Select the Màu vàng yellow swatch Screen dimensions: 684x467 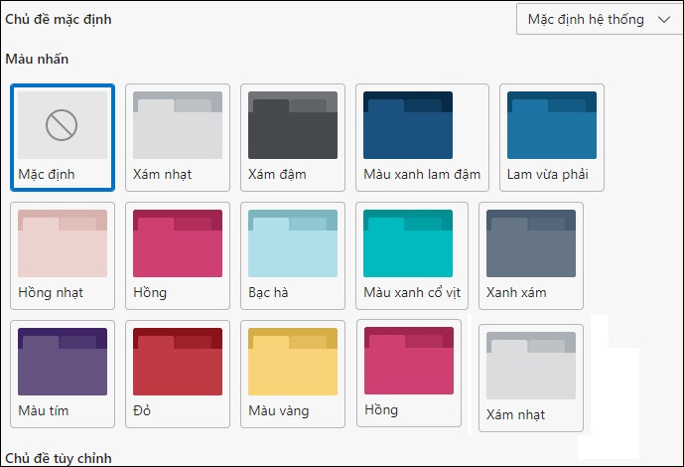pos(293,372)
